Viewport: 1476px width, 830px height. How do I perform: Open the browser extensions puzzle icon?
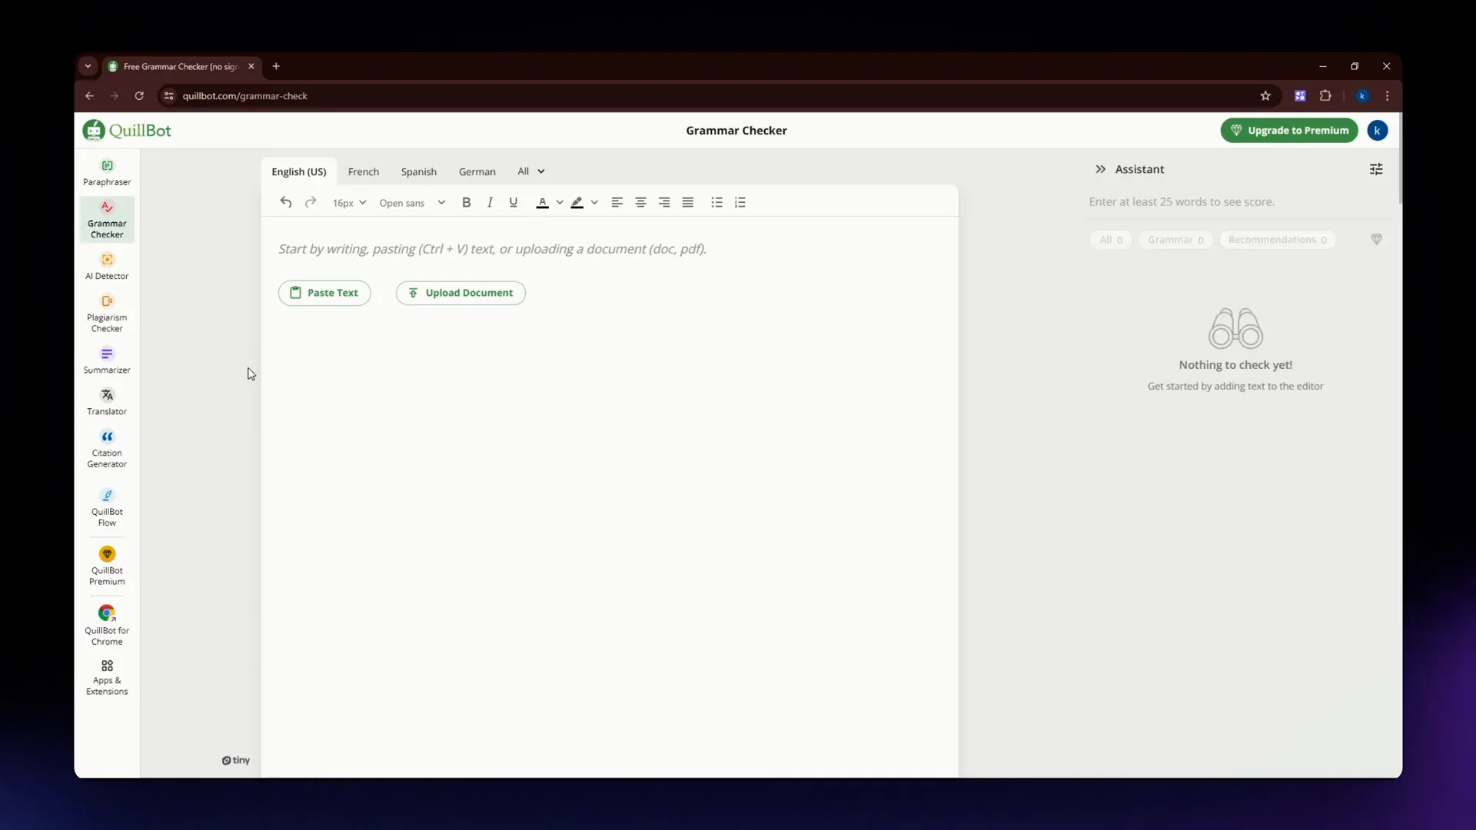point(1325,96)
